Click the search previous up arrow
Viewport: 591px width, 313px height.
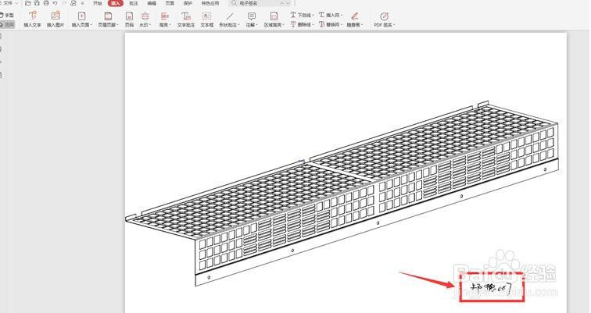tap(282, 3)
